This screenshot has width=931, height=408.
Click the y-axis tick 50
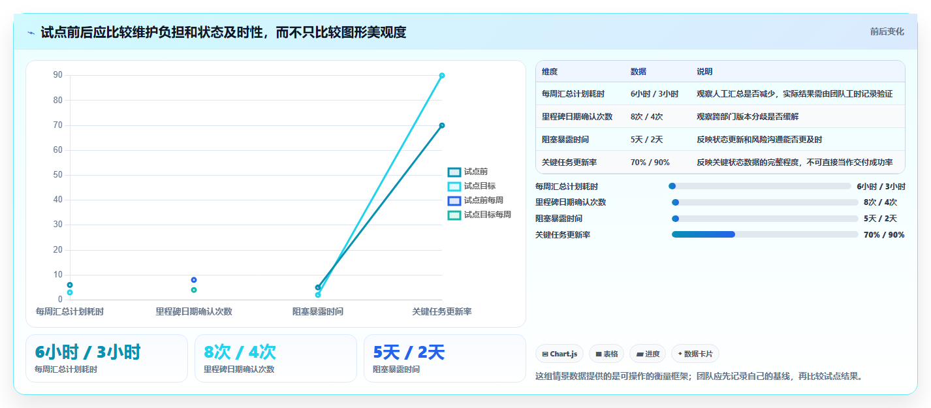pyautogui.click(x=58, y=175)
